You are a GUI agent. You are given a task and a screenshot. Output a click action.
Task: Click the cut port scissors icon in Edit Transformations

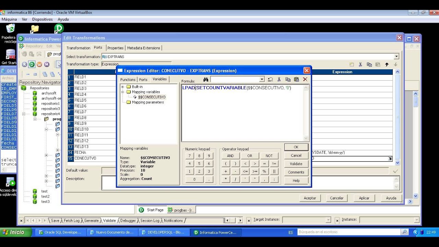tap(360, 64)
